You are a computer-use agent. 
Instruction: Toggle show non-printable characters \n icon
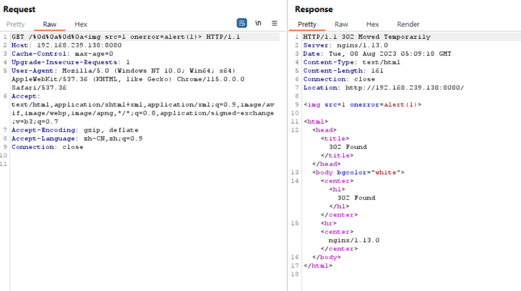click(258, 23)
